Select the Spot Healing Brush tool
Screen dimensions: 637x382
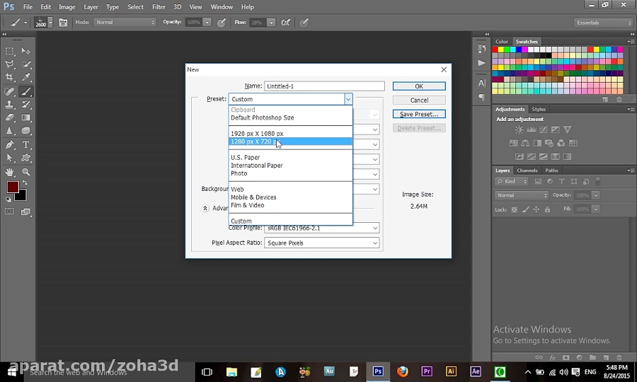(x=10, y=91)
